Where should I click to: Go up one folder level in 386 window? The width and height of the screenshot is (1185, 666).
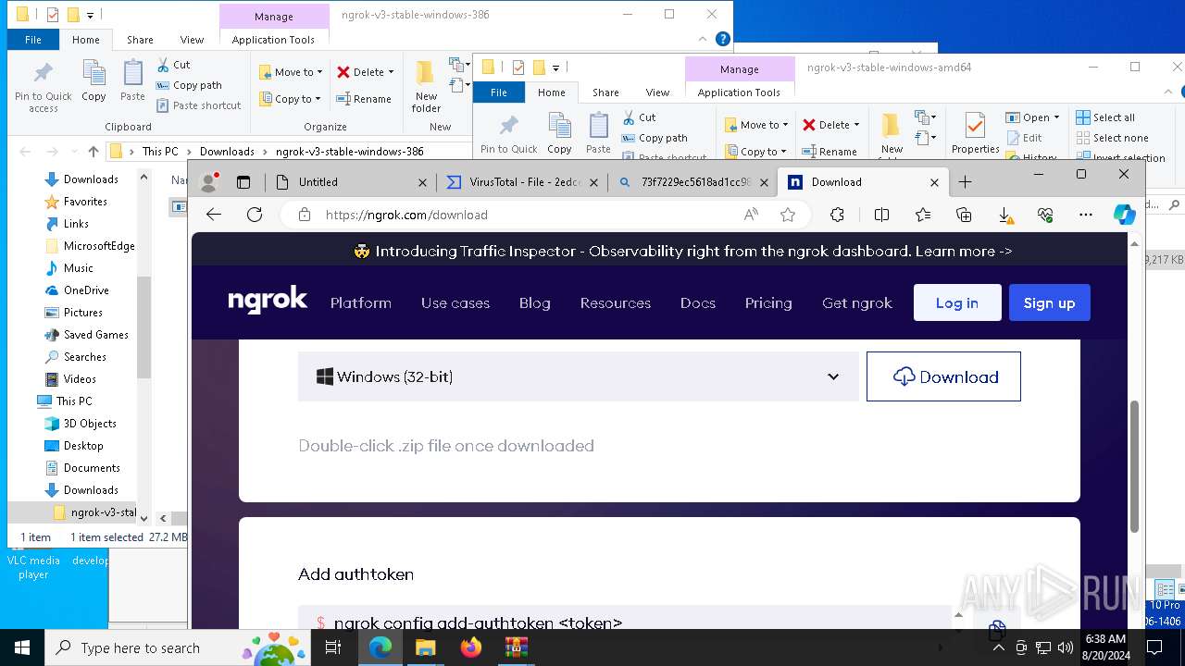pyautogui.click(x=93, y=152)
